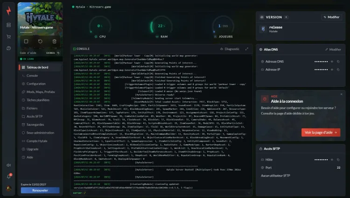
Task: Click the RAM usage circular gauge
Action: click(x=161, y=26)
